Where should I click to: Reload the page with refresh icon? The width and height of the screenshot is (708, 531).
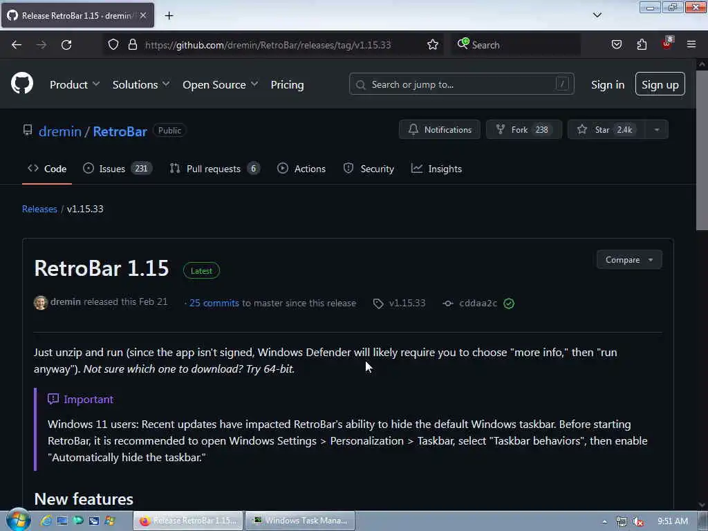point(66,45)
